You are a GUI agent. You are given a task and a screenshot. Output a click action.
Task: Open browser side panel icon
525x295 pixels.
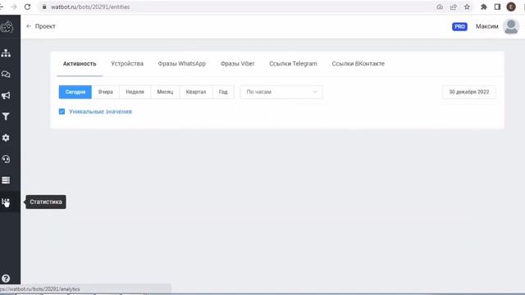click(497, 7)
